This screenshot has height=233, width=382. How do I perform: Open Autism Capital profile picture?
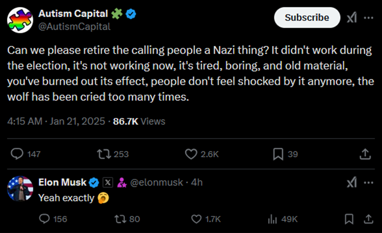click(20, 20)
